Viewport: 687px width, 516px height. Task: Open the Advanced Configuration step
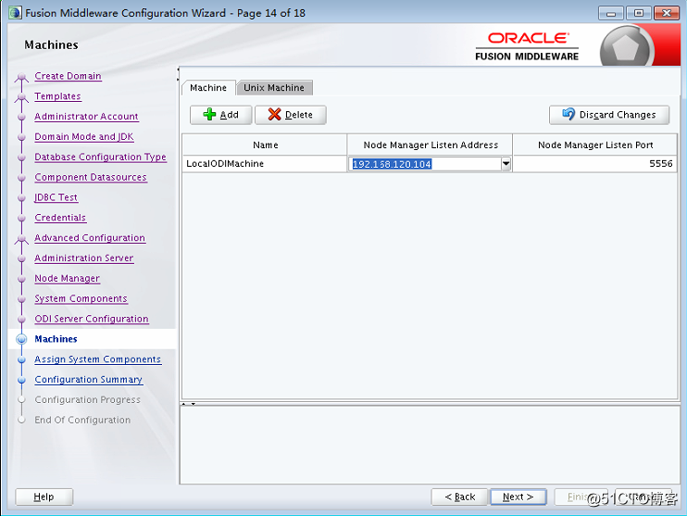(90, 237)
